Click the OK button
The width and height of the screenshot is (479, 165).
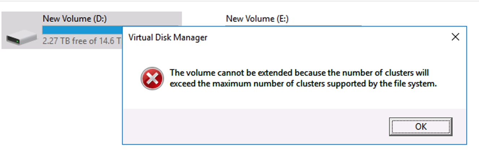pos(421,126)
